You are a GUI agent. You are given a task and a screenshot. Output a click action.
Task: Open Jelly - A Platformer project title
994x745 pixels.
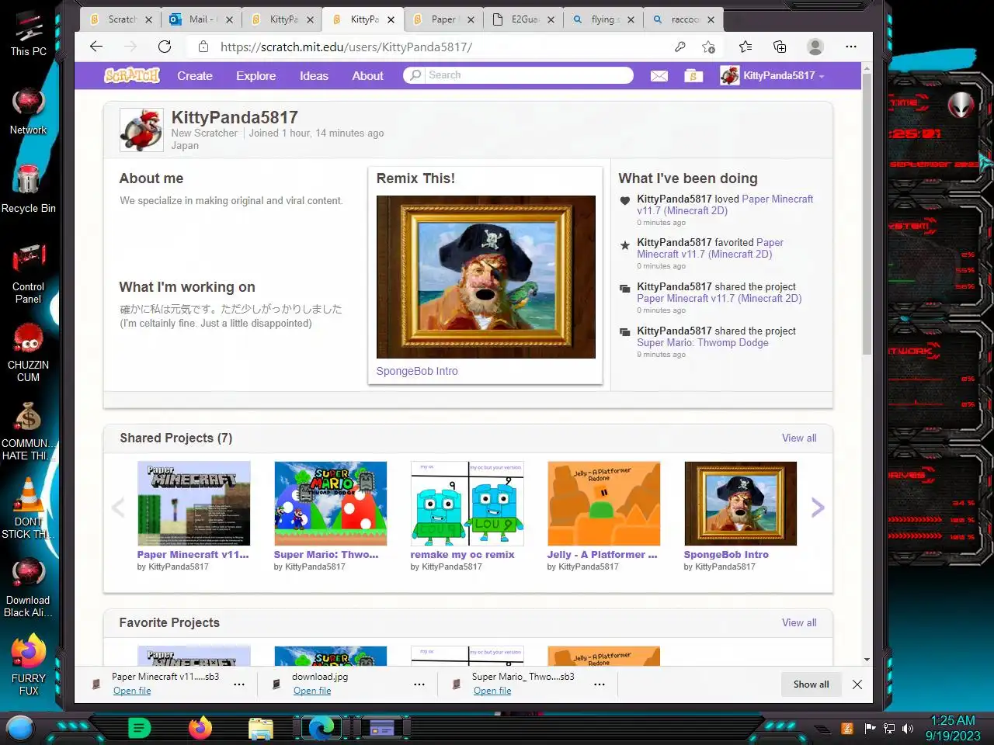coord(602,555)
